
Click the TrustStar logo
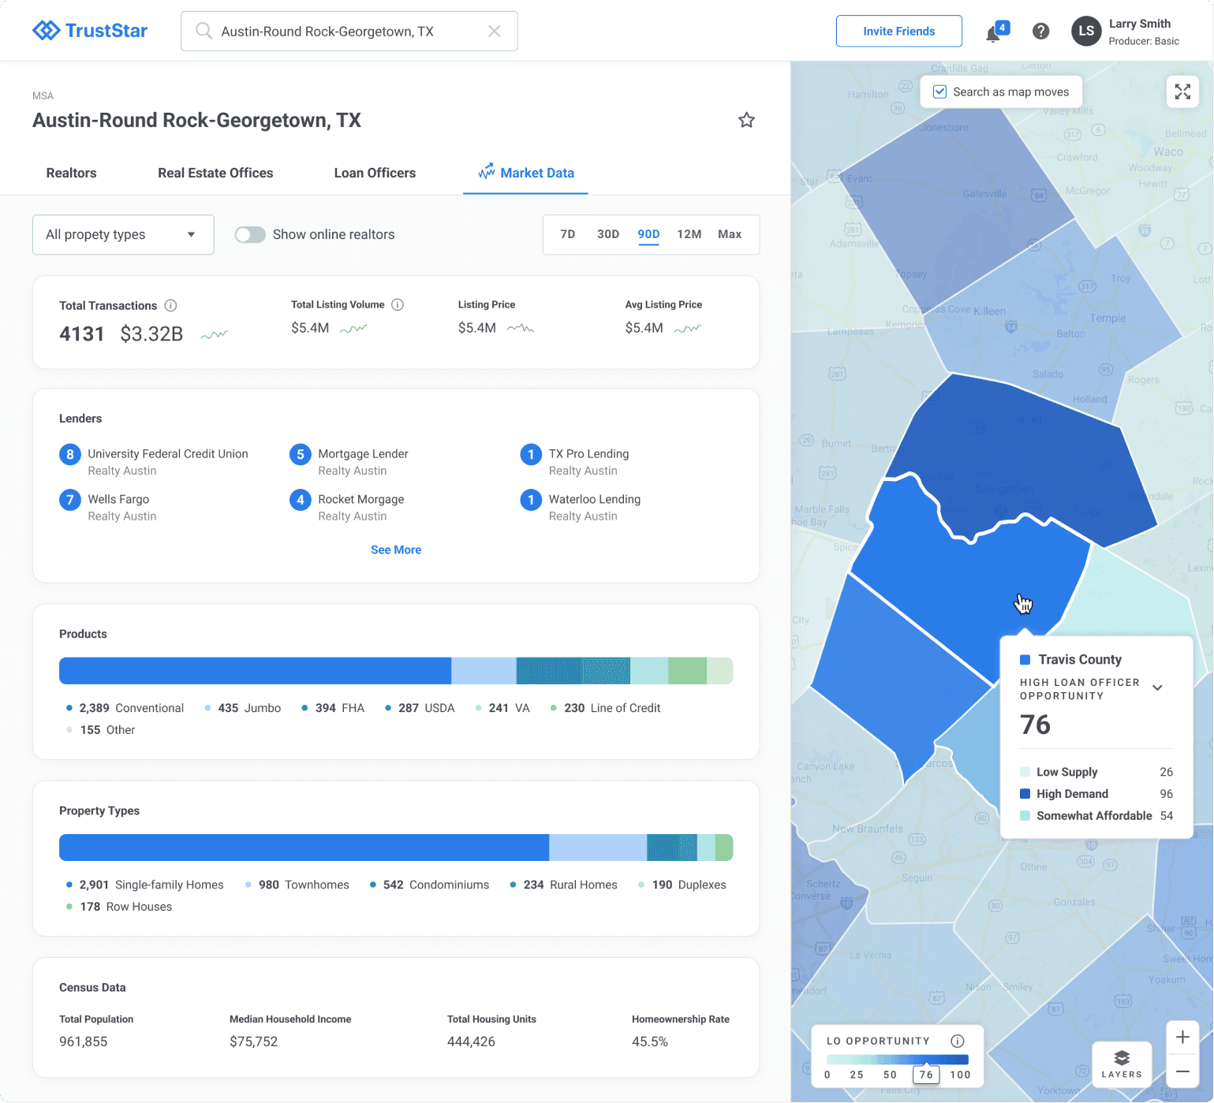(x=90, y=31)
